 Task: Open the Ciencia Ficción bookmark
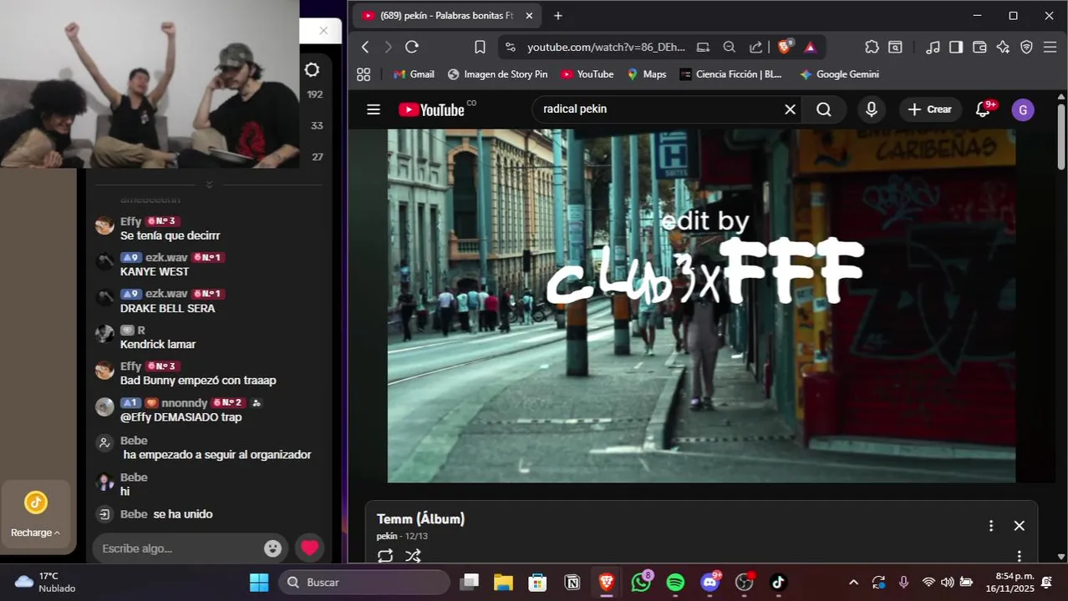pyautogui.click(x=731, y=74)
